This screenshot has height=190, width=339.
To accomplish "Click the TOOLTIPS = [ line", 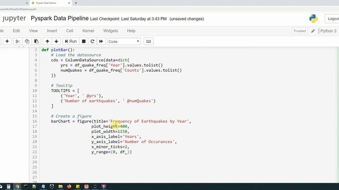I will pos(65,91).
